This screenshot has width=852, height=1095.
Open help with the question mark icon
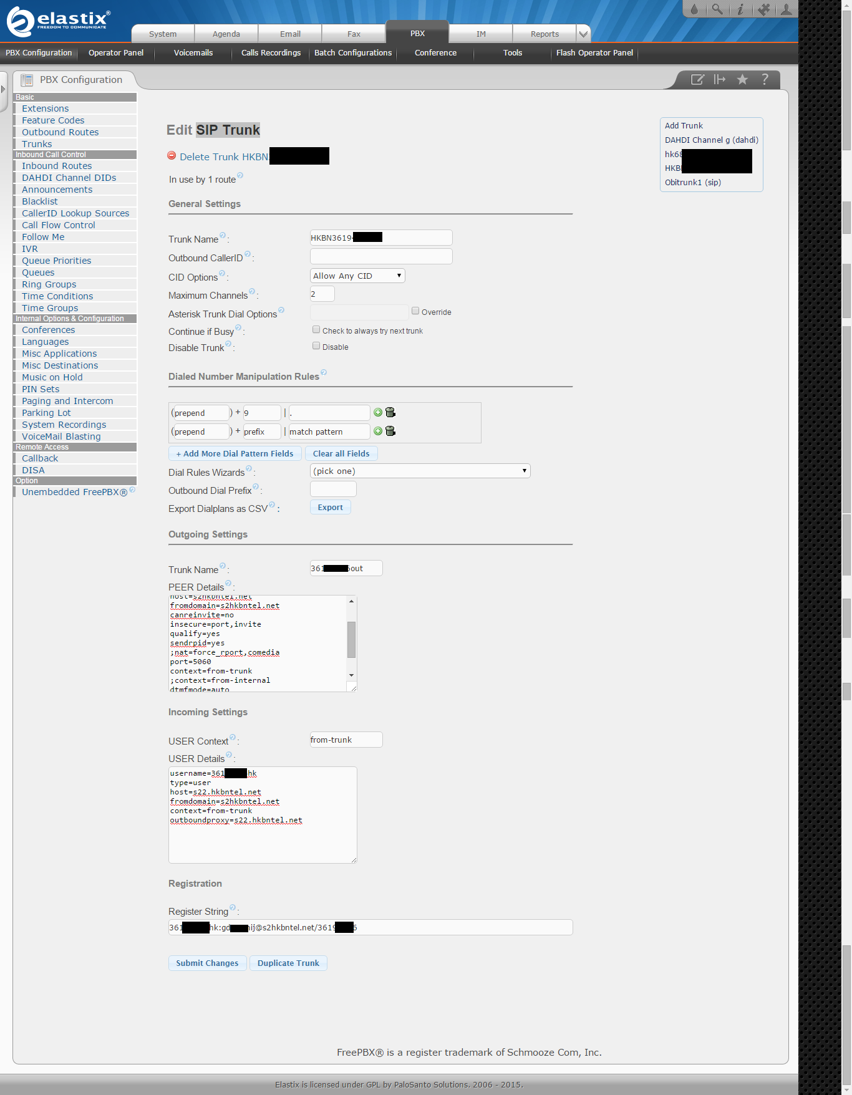coord(765,79)
